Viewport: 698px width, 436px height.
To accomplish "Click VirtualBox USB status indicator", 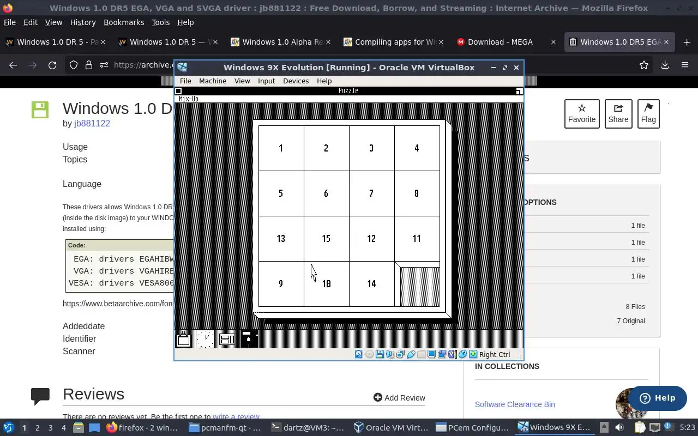I will tap(411, 354).
